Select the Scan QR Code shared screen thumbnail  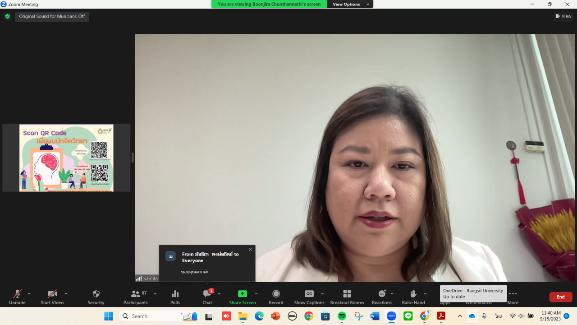[x=66, y=158]
